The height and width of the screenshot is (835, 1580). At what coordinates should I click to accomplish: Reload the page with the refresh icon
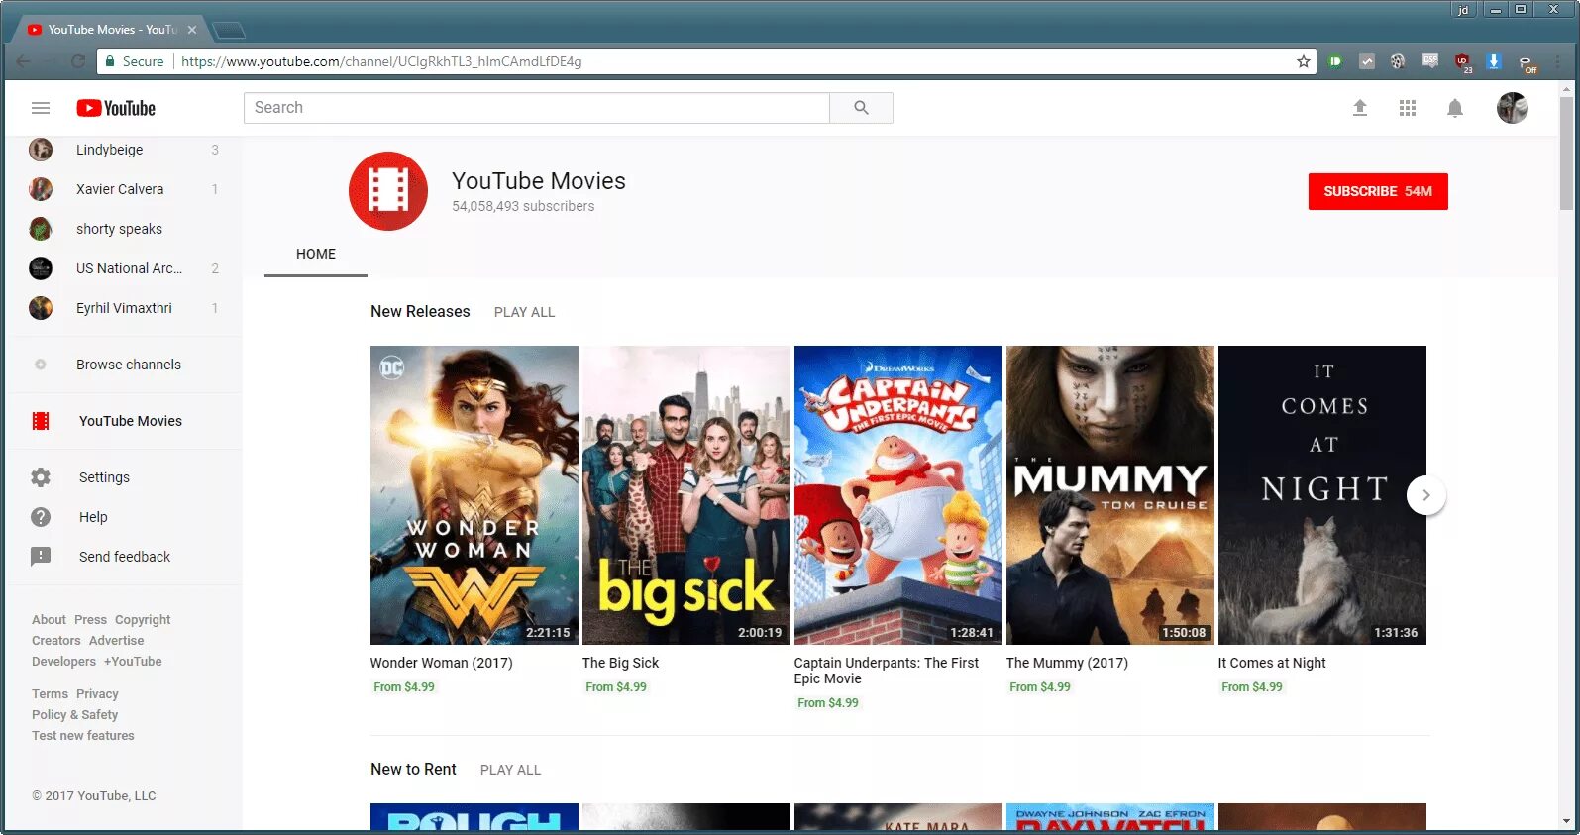click(78, 61)
